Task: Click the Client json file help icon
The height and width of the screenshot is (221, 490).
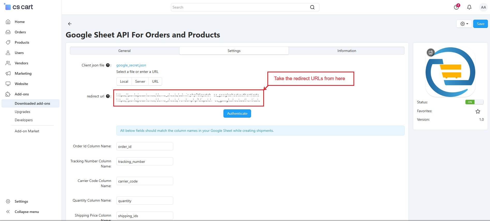Action: pyautogui.click(x=108, y=65)
